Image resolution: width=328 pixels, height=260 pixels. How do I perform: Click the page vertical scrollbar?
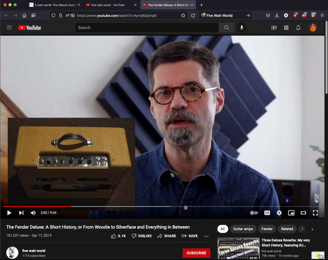pos(326,57)
